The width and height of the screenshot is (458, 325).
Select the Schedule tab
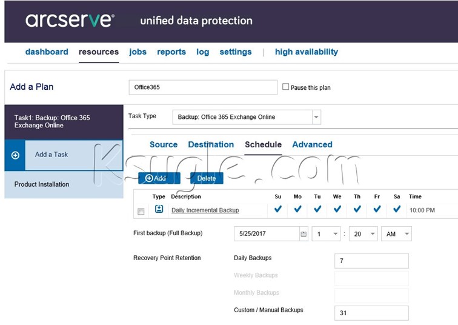click(x=263, y=144)
